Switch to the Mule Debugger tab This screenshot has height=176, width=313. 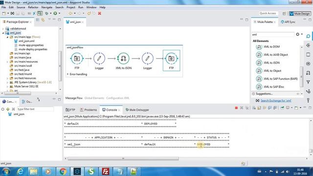tap(137, 110)
